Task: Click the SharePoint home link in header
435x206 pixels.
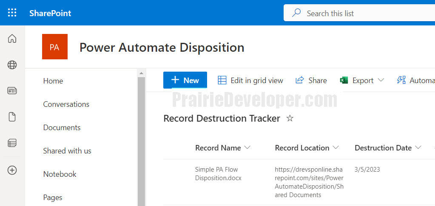Action: 50,13
